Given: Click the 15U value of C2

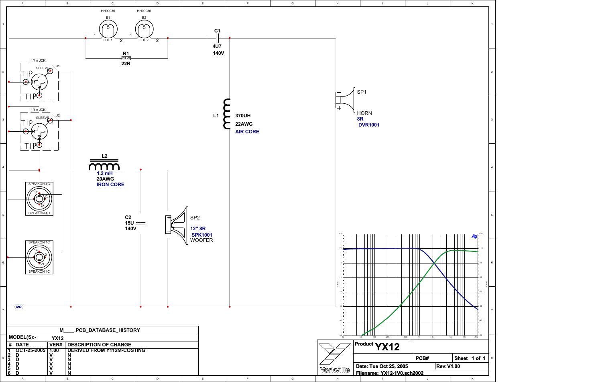Looking at the screenshot, I should 129,223.
